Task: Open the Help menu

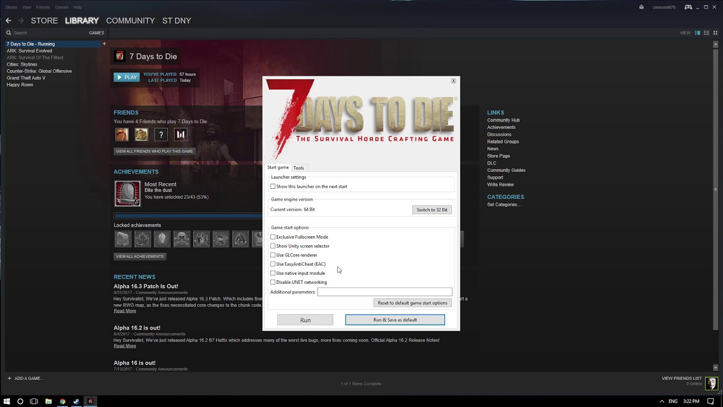Action: tap(77, 7)
